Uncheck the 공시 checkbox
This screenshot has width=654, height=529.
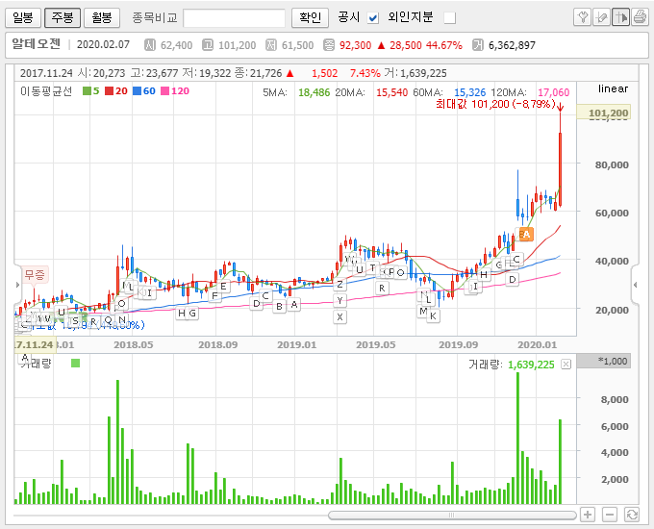pyautogui.click(x=373, y=17)
